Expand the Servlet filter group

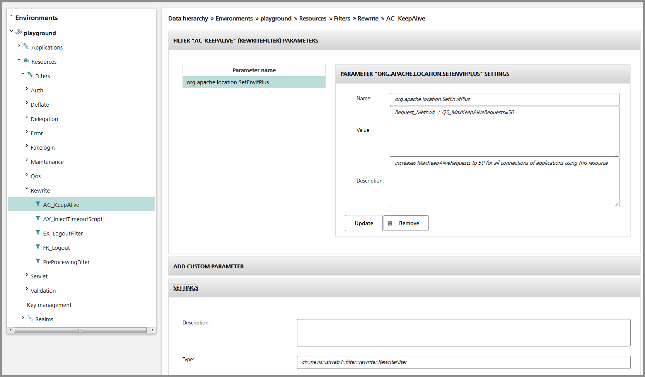tap(27, 275)
